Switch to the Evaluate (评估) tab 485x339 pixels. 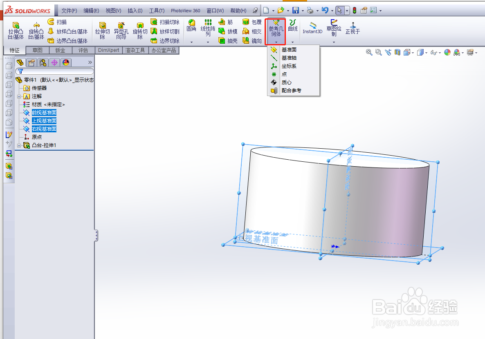coord(83,50)
